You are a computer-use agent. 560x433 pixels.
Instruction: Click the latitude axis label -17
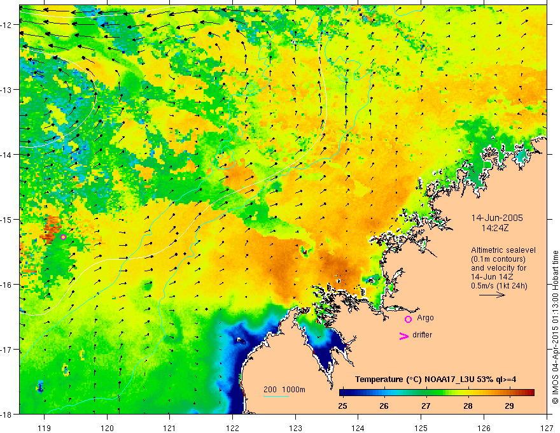[x=7, y=349]
